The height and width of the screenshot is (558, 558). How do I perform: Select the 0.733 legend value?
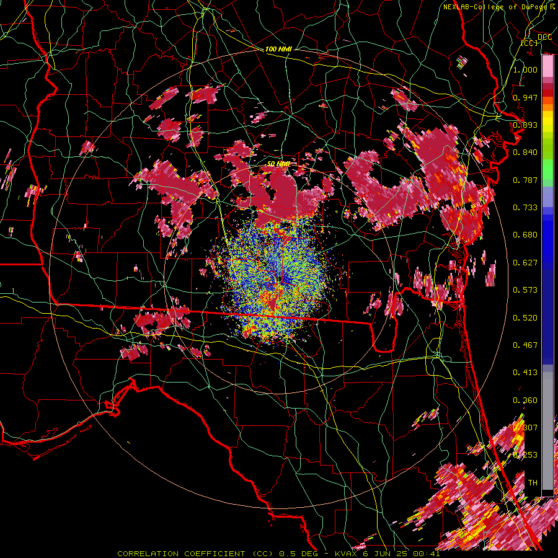tap(525, 208)
